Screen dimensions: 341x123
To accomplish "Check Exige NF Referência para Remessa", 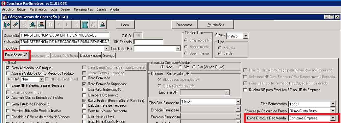I will click(8, 85).
